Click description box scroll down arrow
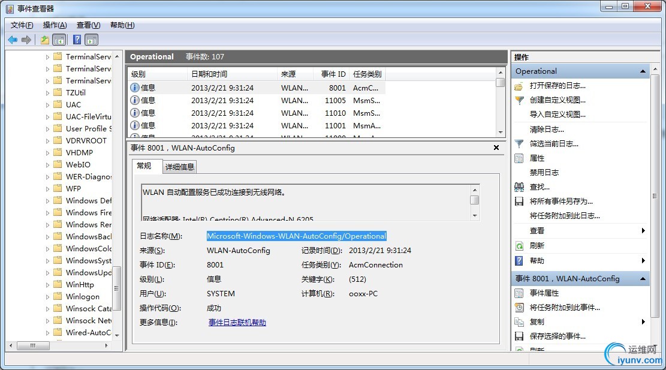The width and height of the screenshot is (666, 370). (x=474, y=216)
